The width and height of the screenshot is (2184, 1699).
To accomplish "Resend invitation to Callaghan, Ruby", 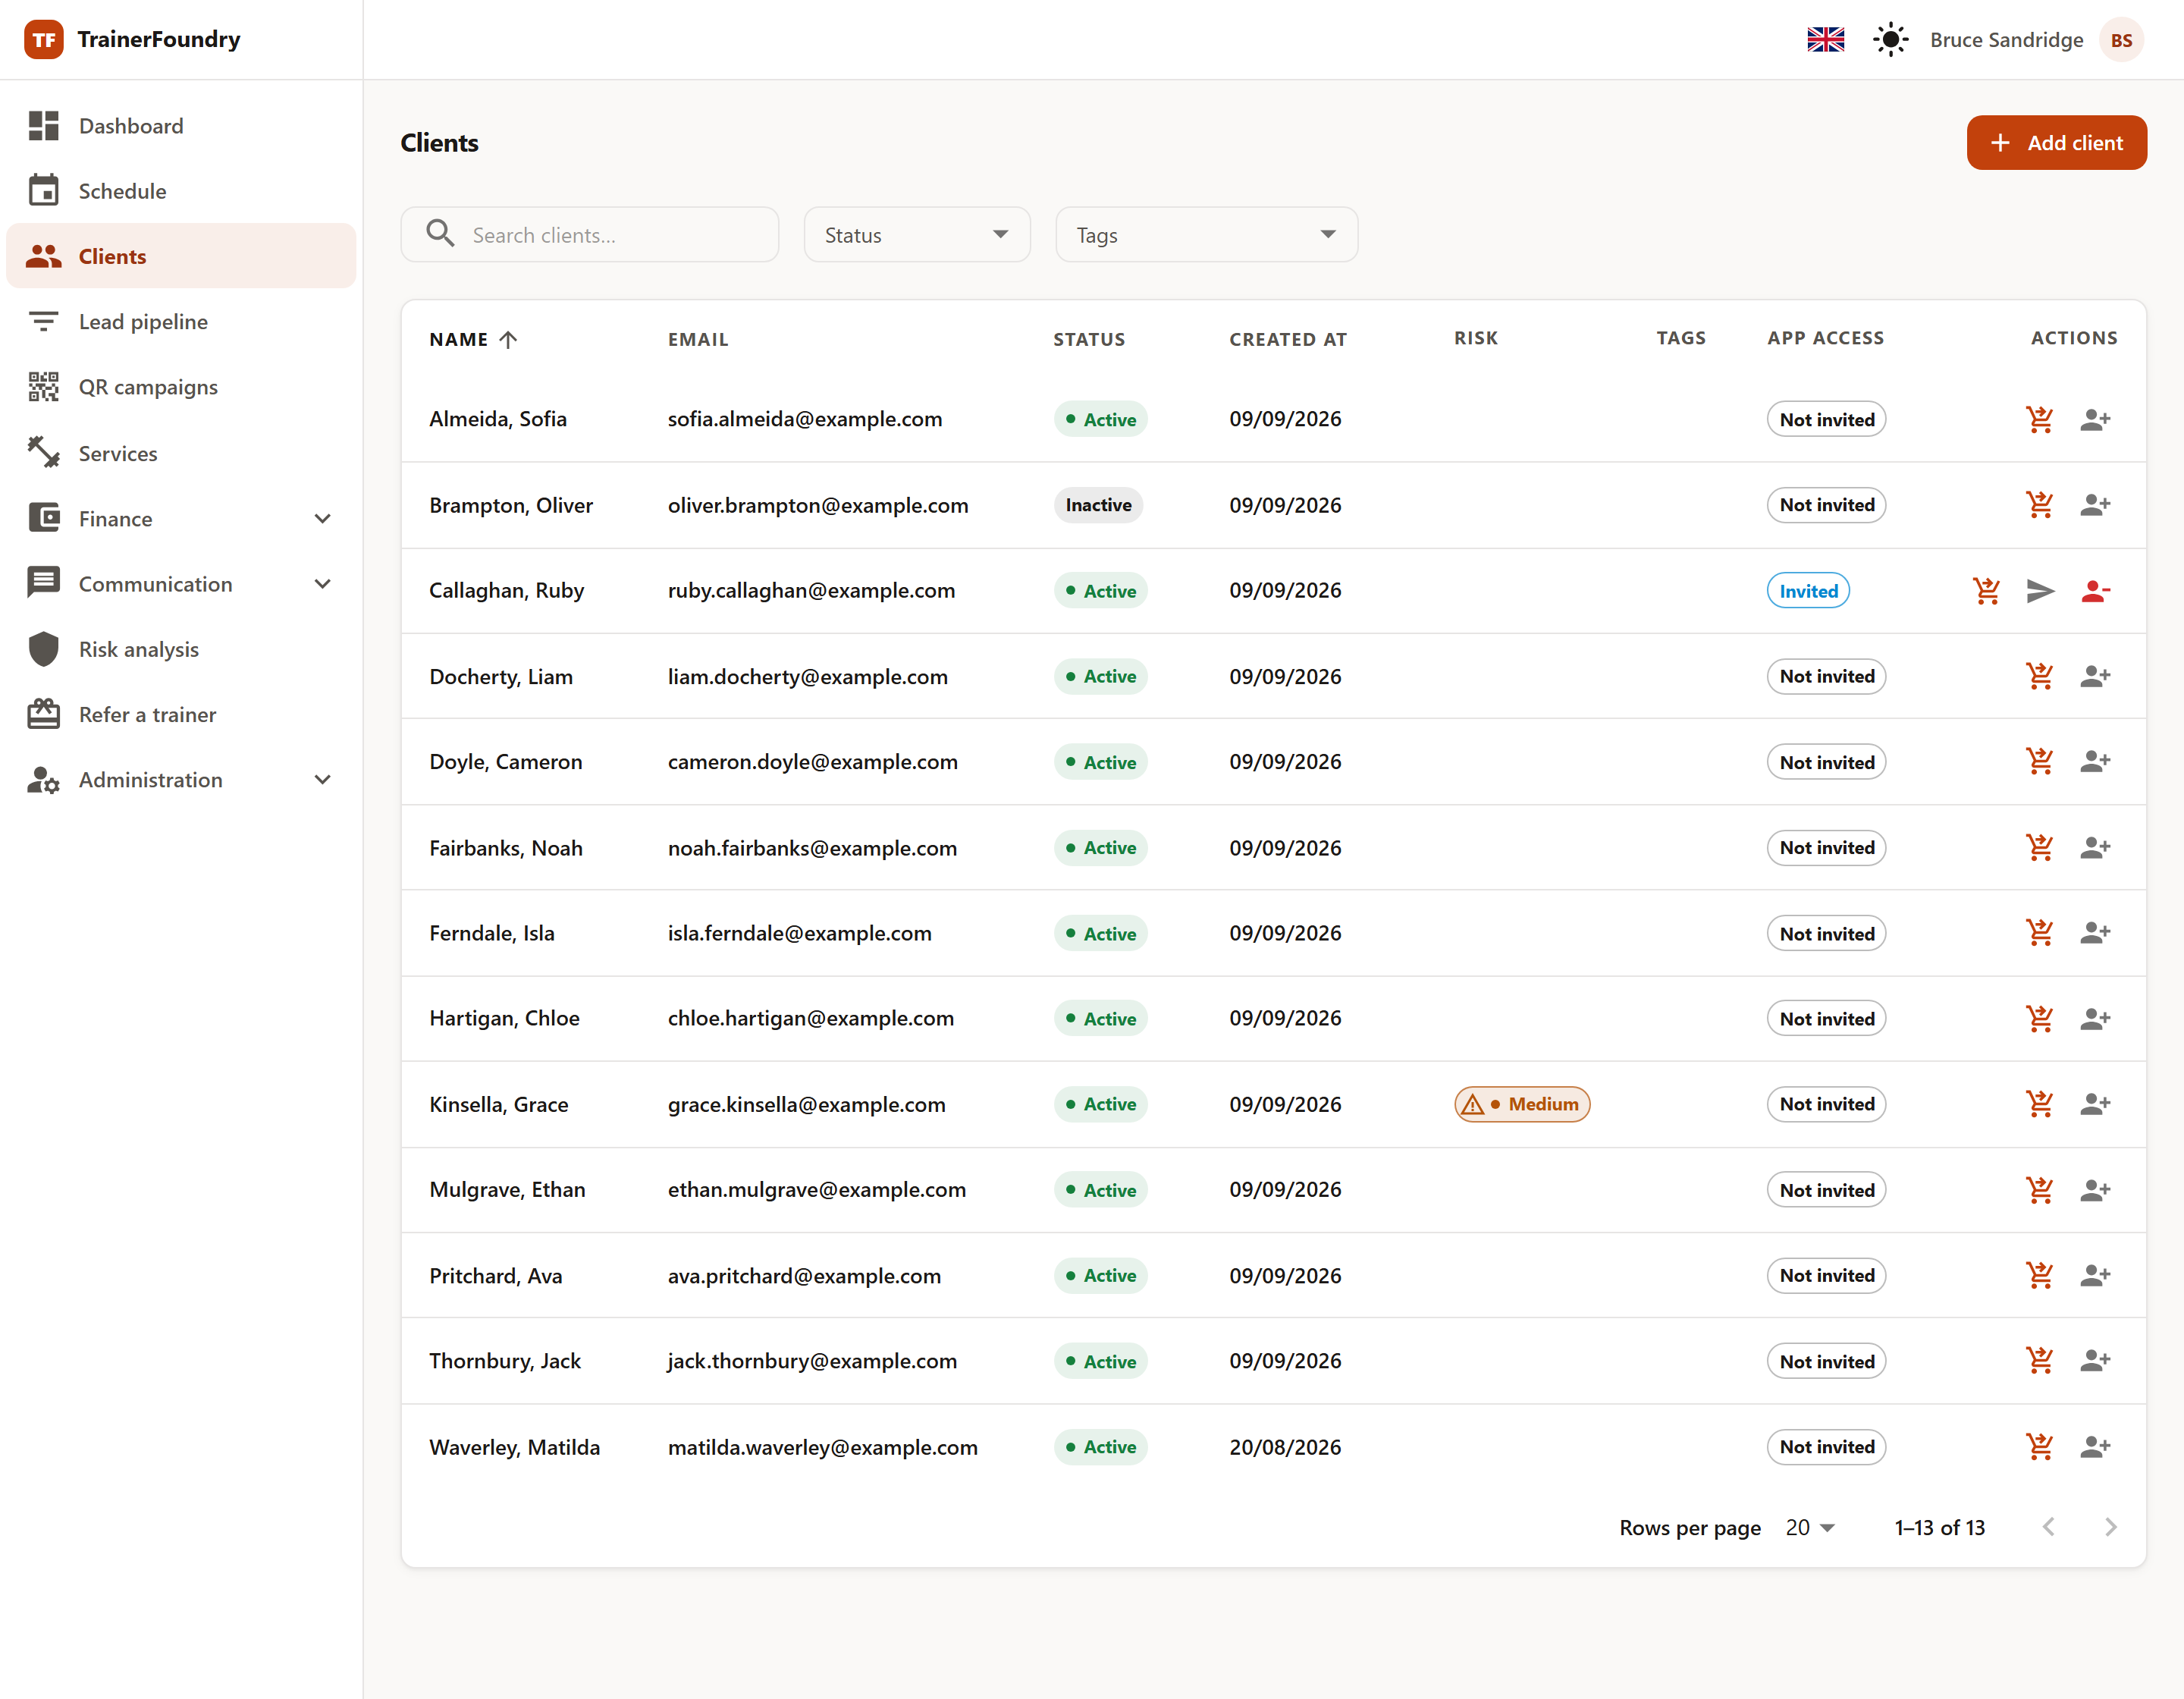I will [2040, 591].
